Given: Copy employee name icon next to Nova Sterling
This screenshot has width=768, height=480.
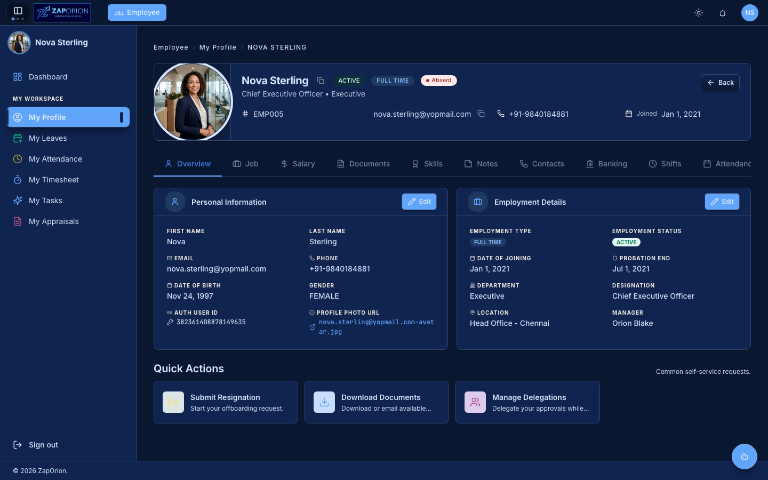Looking at the screenshot, I should [x=321, y=81].
